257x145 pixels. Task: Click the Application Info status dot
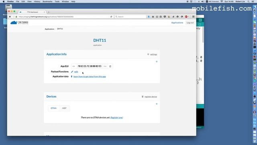point(157,62)
